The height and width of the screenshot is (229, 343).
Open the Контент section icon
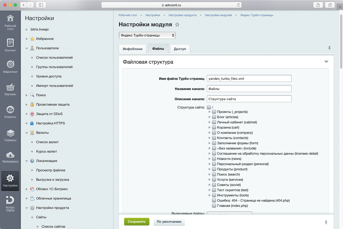10,43
